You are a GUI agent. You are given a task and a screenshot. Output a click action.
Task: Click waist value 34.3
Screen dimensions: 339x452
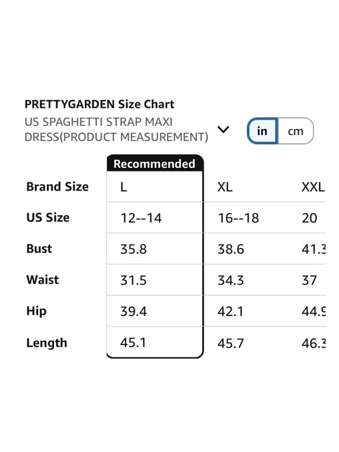click(231, 280)
